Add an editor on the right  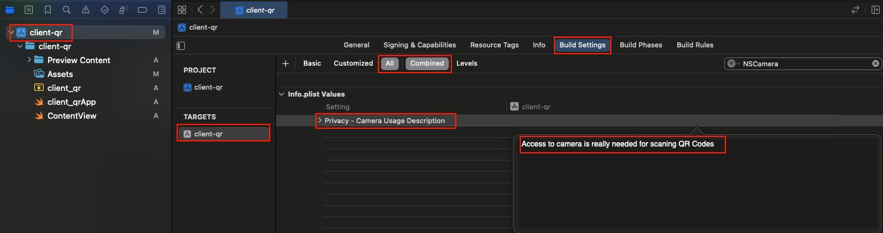click(875, 9)
